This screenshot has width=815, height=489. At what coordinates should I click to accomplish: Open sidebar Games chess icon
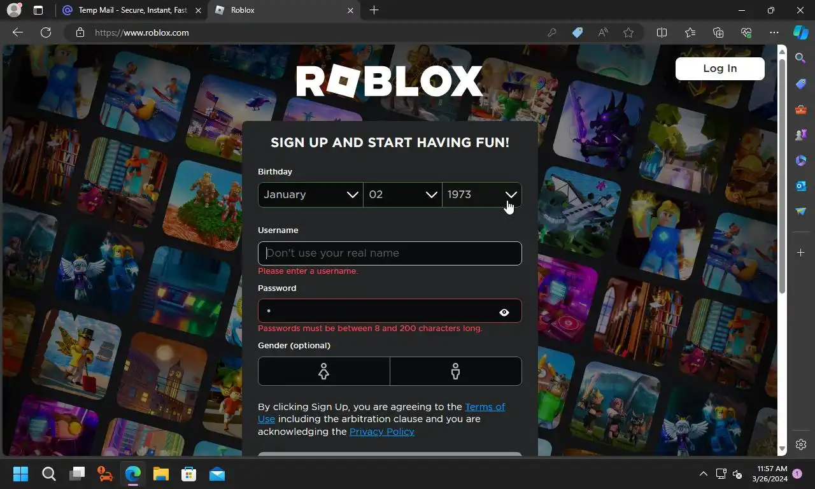(801, 135)
